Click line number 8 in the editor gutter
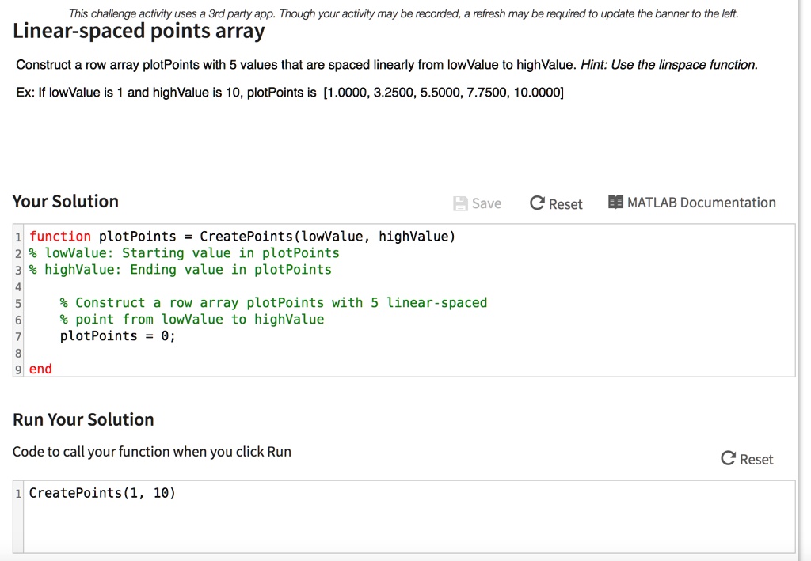Image resolution: width=811 pixels, height=561 pixels. (18, 353)
